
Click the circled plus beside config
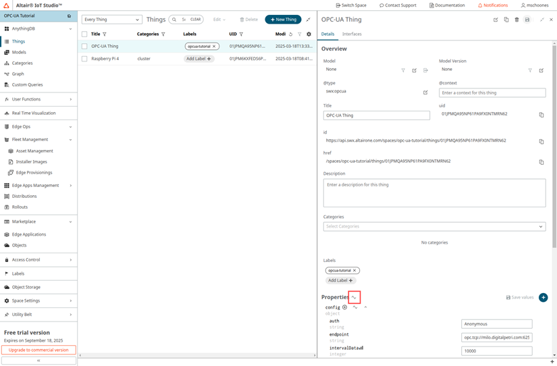point(344,307)
